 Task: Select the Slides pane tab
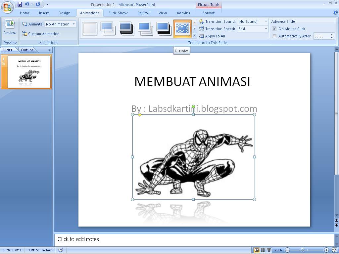point(7,50)
